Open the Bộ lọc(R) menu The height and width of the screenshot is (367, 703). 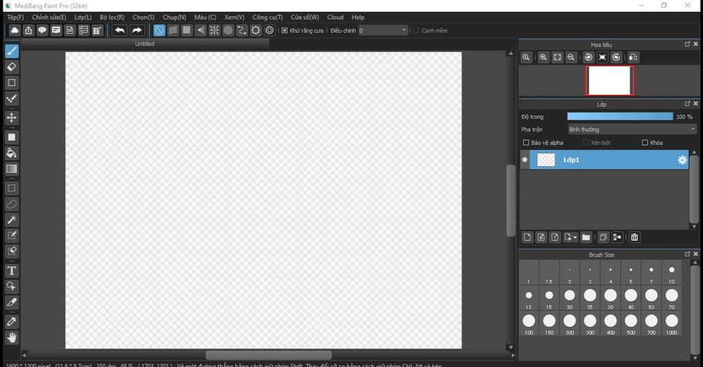(112, 17)
